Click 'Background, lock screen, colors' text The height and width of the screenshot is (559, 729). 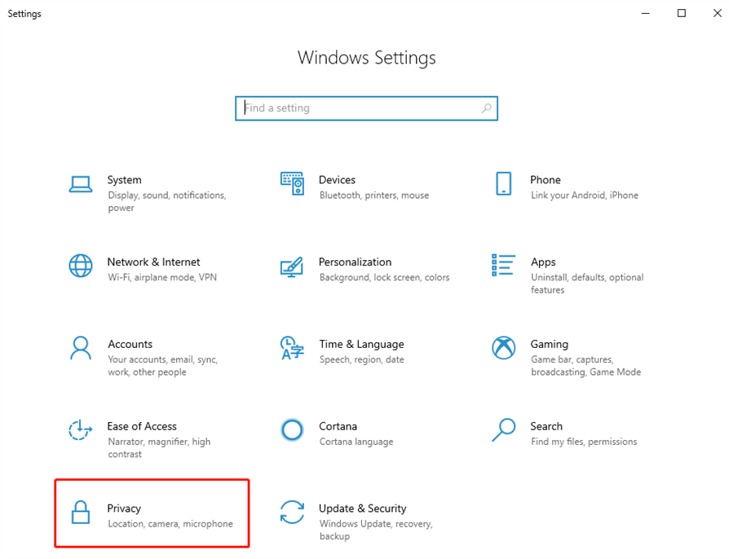click(x=385, y=277)
